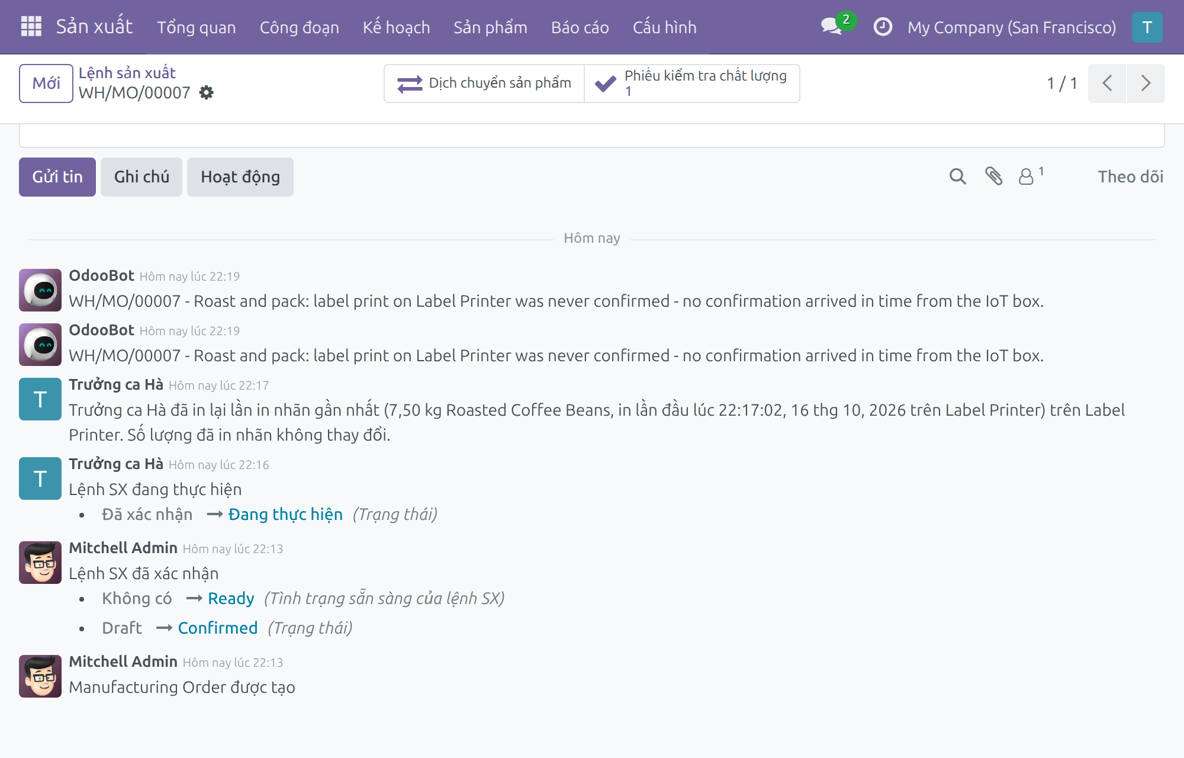1184x758 pixels.
Task: Click the Manufacturing Order được tạo message
Action: [182, 687]
